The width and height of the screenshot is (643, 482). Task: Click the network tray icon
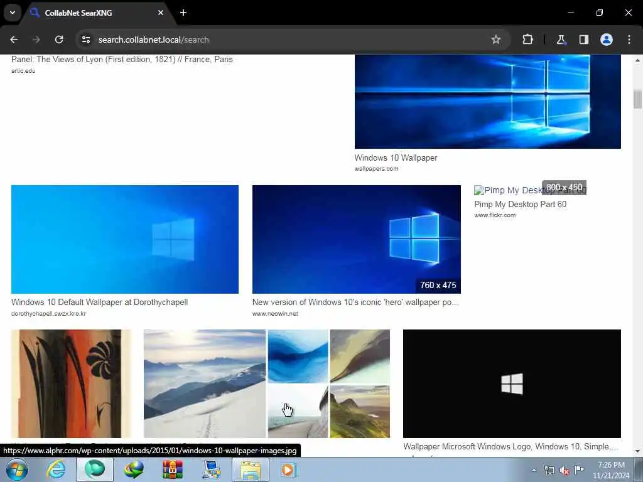click(549, 470)
